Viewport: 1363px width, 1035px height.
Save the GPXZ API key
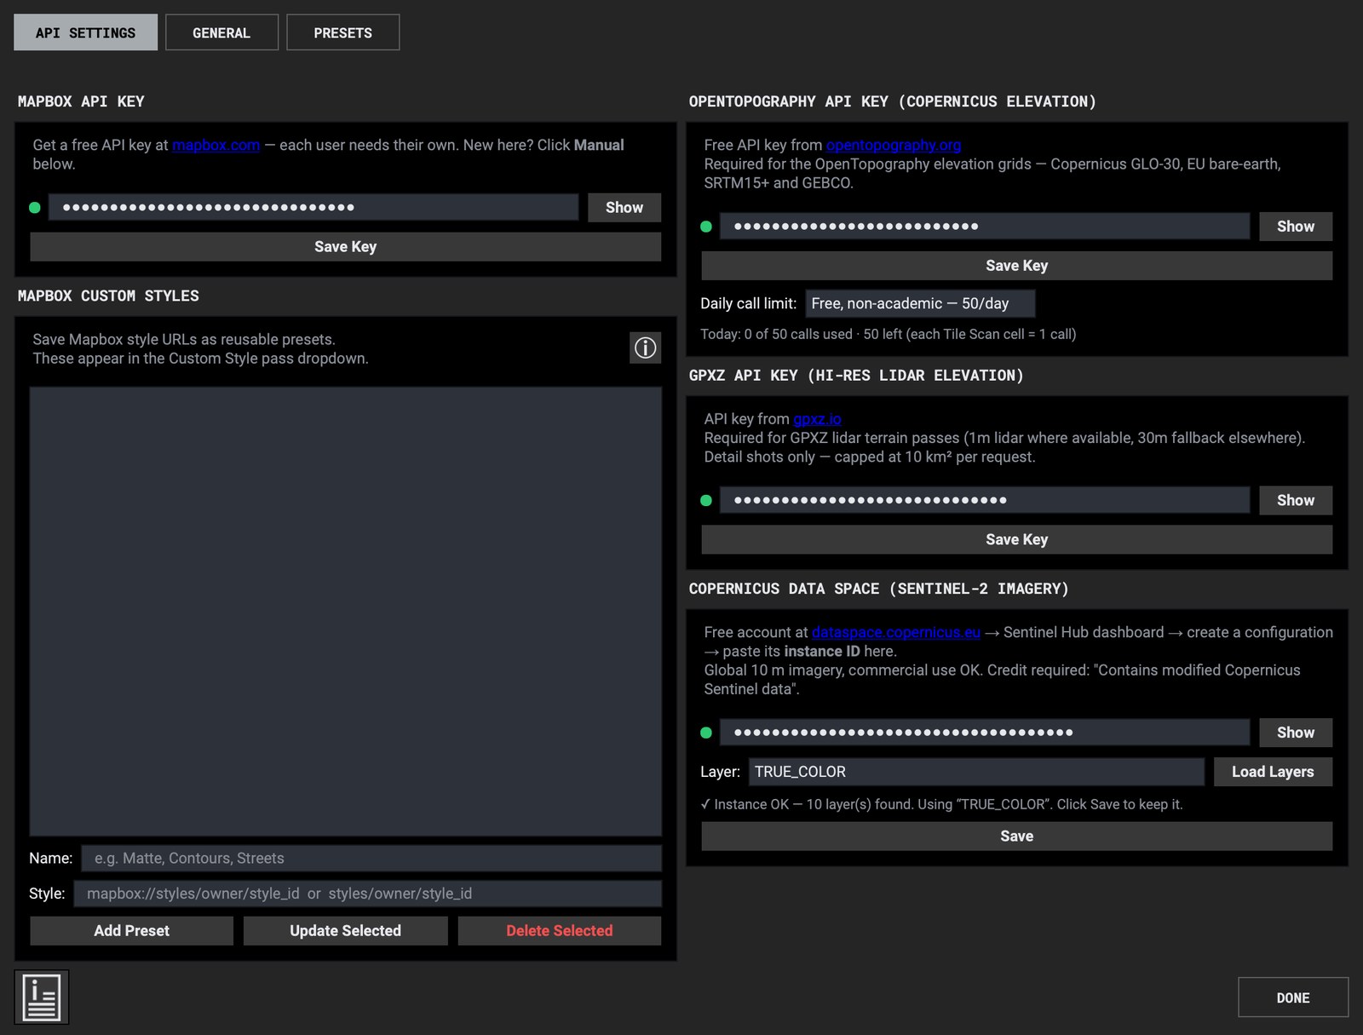[1016, 540]
